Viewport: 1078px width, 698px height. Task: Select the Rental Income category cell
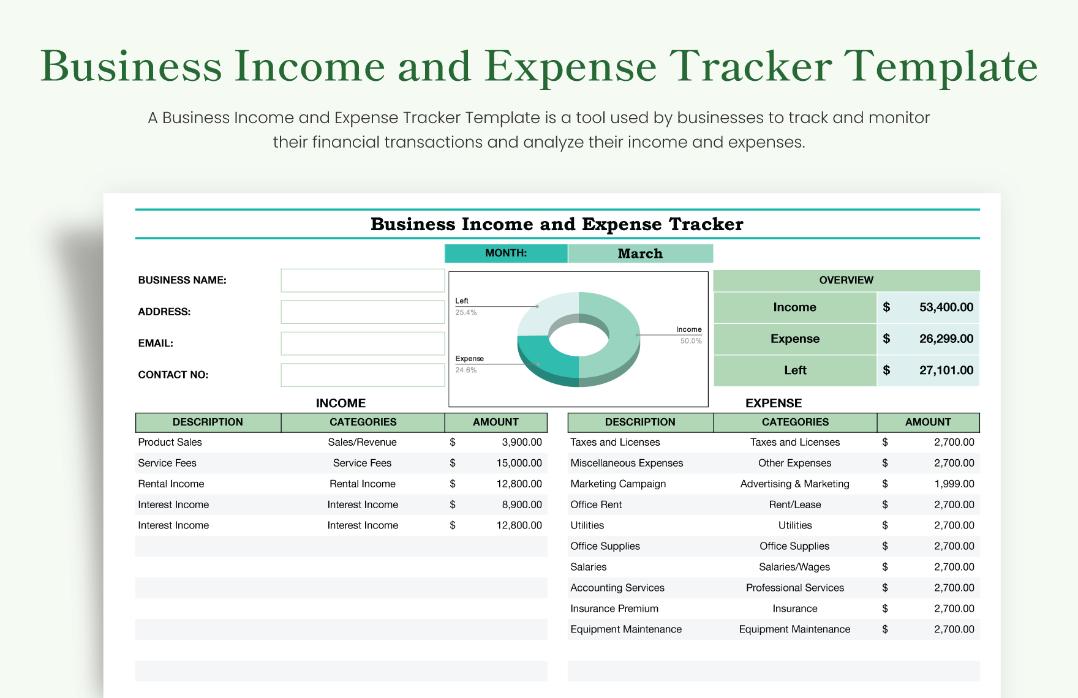click(363, 484)
